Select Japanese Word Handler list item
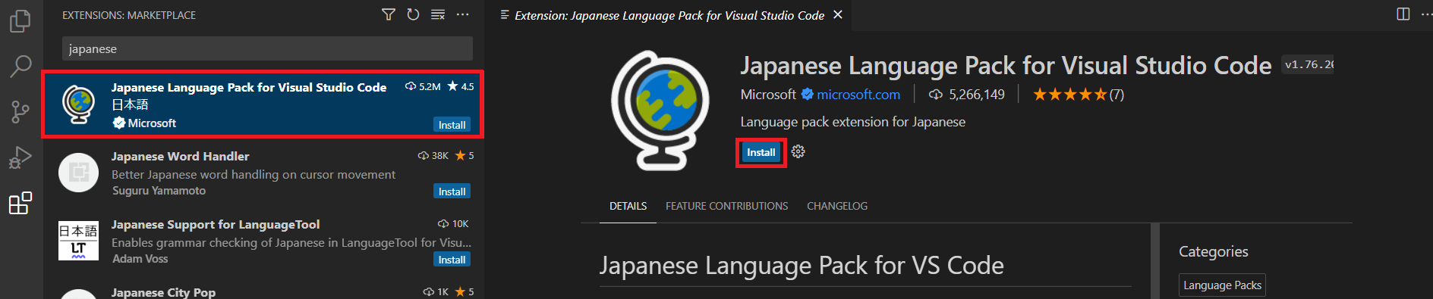1433x299 pixels. coord(263,173)
